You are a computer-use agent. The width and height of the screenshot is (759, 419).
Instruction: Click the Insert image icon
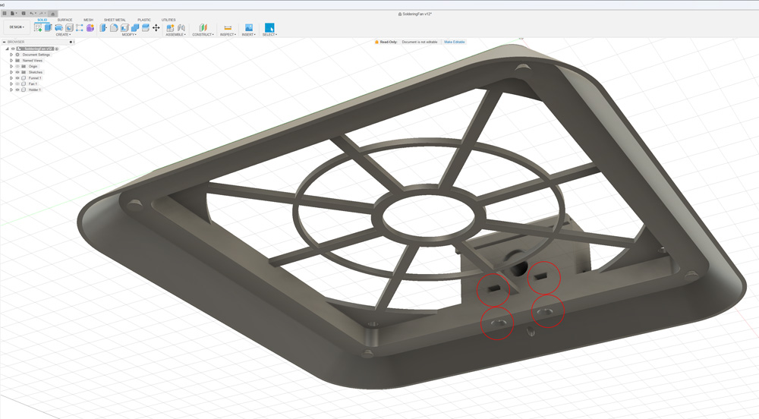click(x=248, y=28)
